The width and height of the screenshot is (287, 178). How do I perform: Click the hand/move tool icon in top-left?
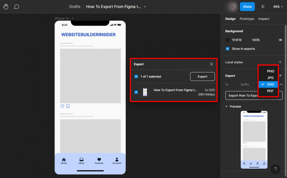point(6,7)
